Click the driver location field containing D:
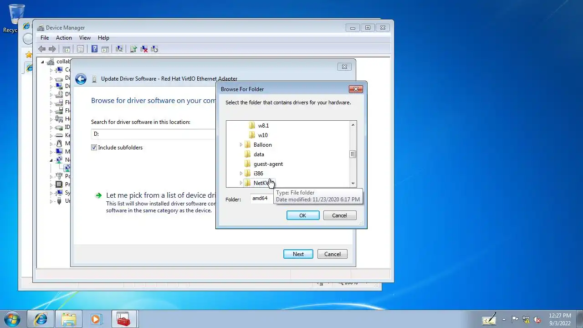Viewport: 583px width, 328px height. pos(153,134)
